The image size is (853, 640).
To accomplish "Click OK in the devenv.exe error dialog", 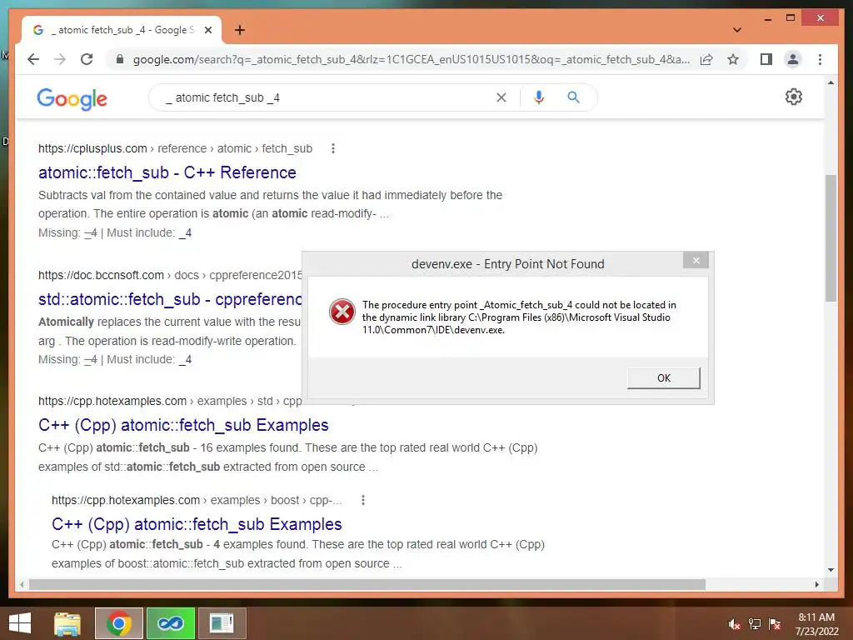I will (664, 378).
